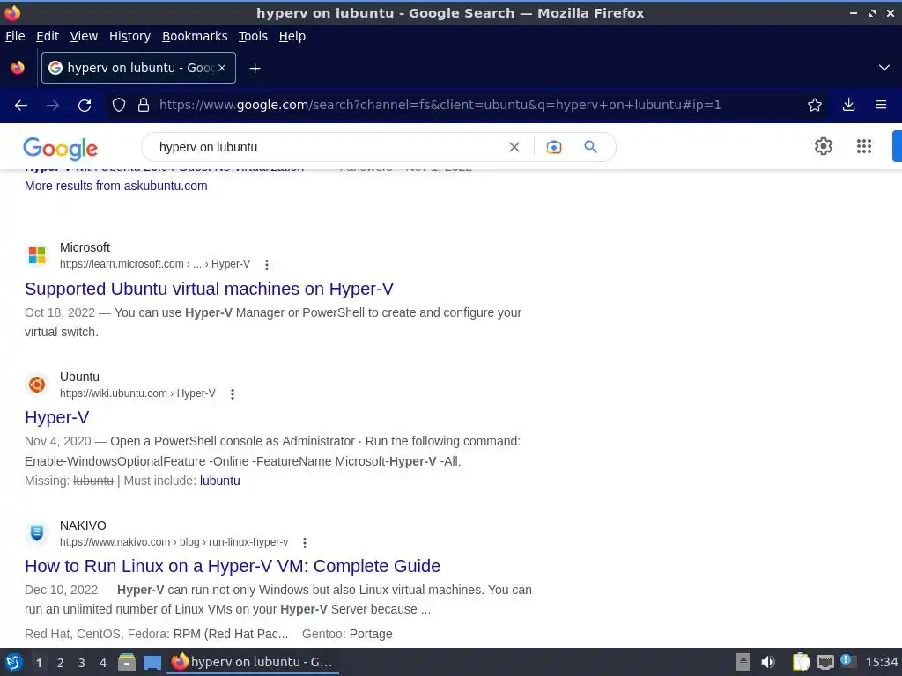Open the Bookmarks menu

[x=195, y=36]
